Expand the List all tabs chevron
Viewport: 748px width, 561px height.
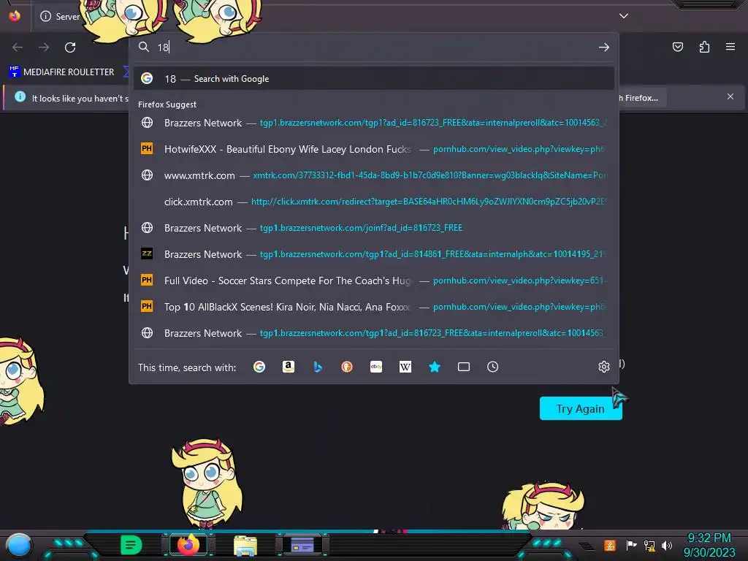tap(624, 16)
